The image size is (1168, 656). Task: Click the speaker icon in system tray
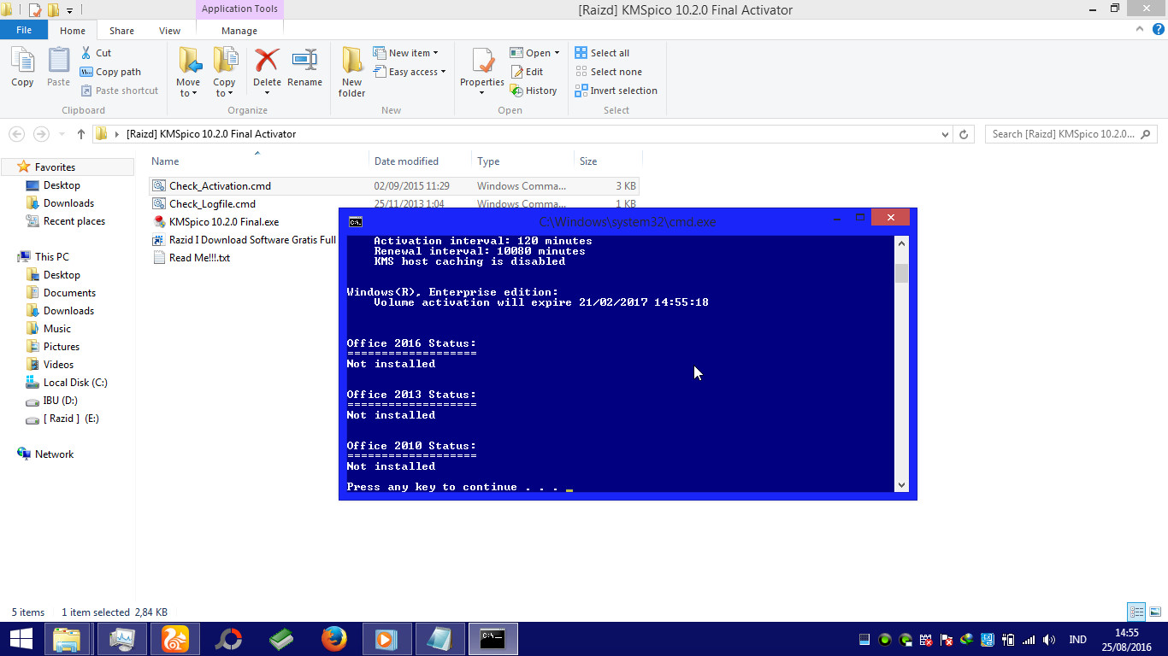(1047, 639)
